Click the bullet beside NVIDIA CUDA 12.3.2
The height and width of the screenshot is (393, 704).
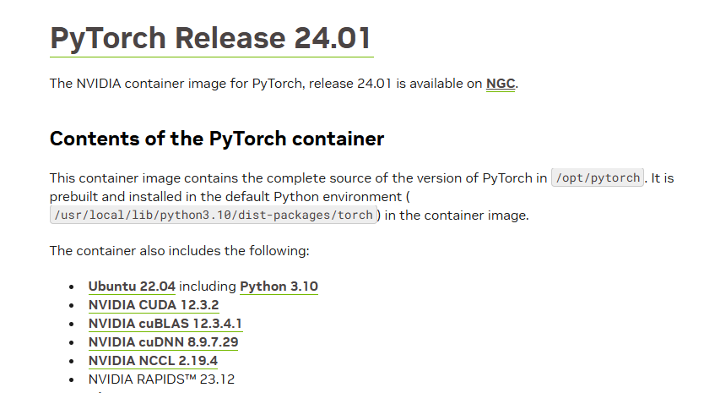(x=72, y=305)
